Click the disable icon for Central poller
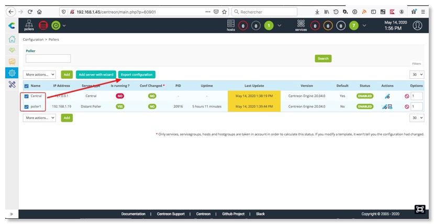 click(x=407, y=96)
